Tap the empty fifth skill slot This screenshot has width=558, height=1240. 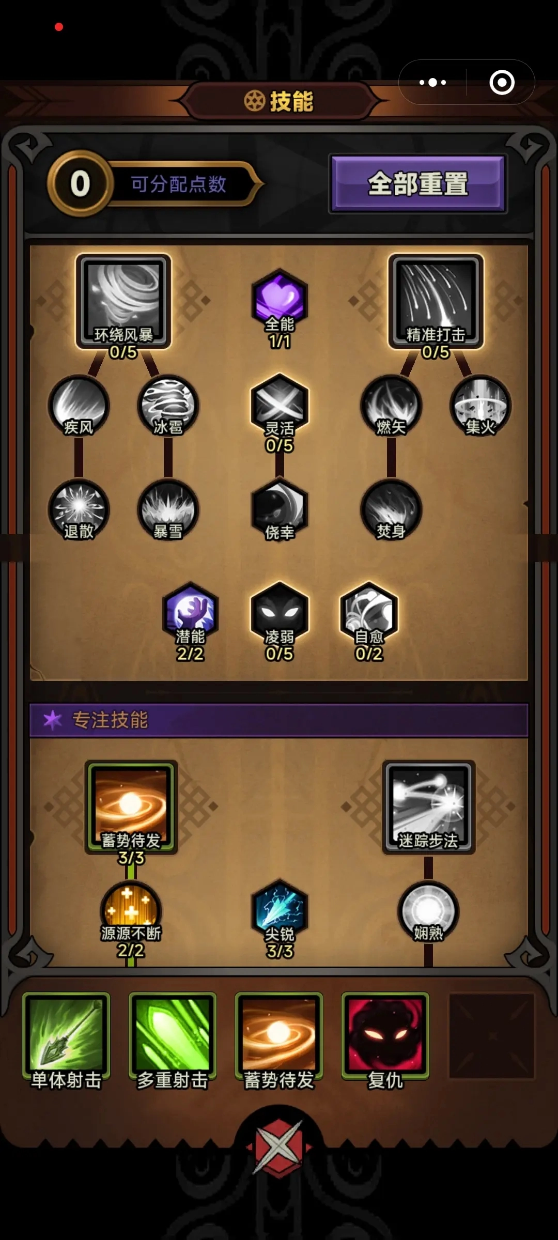click(x=491, y=1035)
